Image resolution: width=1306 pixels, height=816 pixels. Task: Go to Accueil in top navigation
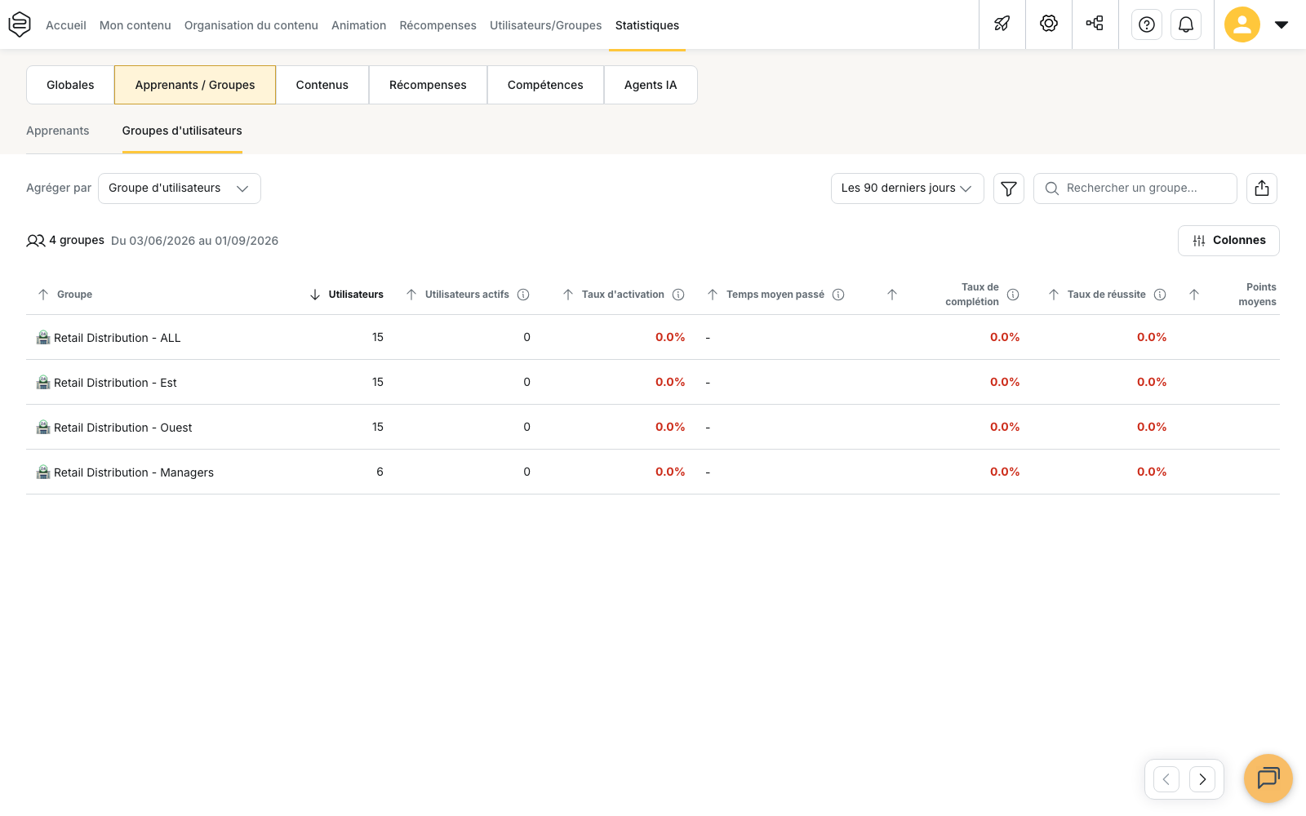[66, 25]
